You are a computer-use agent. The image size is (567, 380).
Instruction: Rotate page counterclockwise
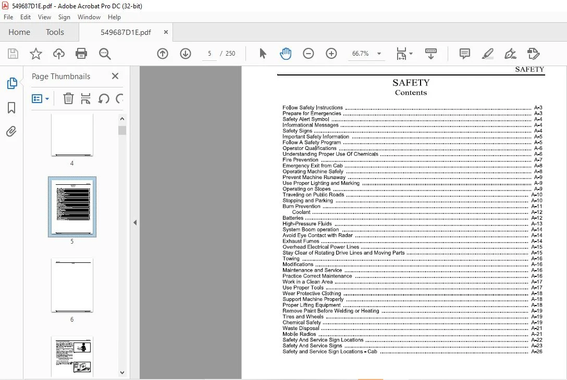point(104,98)
